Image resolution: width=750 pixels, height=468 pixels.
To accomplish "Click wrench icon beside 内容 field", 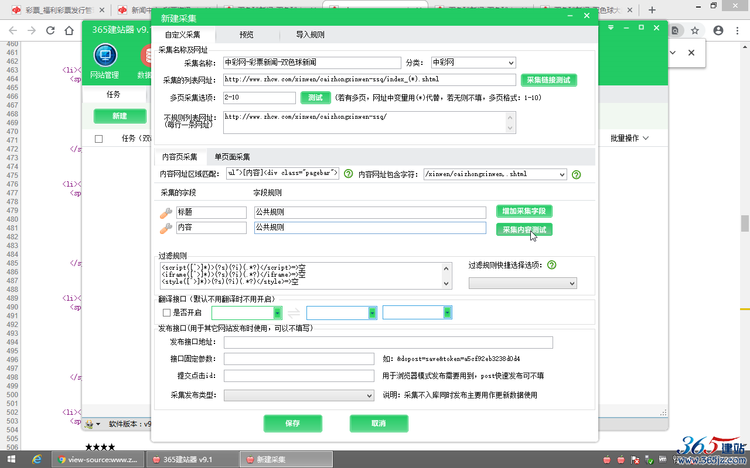I will (x=166, y=228).
